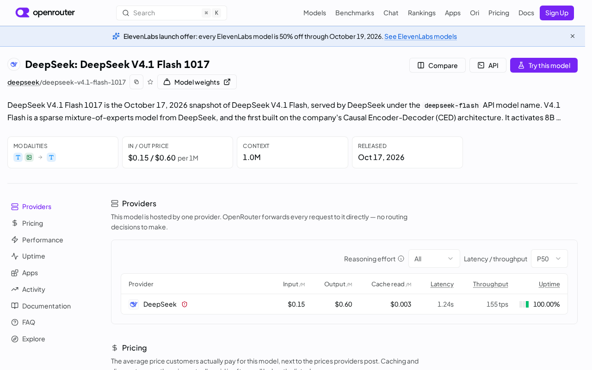Open the Compare button
The width and height of the screenshot is (592, 370).
[x=438, y=65]
